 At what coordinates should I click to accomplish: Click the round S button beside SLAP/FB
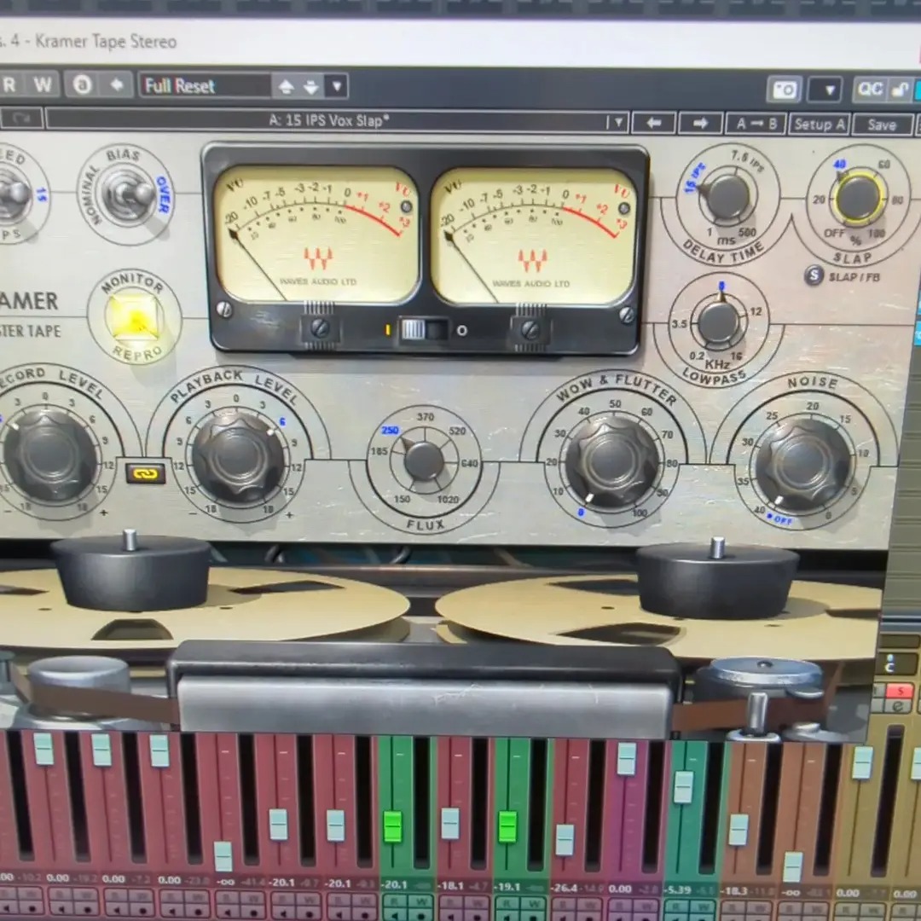[x=814, y=275]
